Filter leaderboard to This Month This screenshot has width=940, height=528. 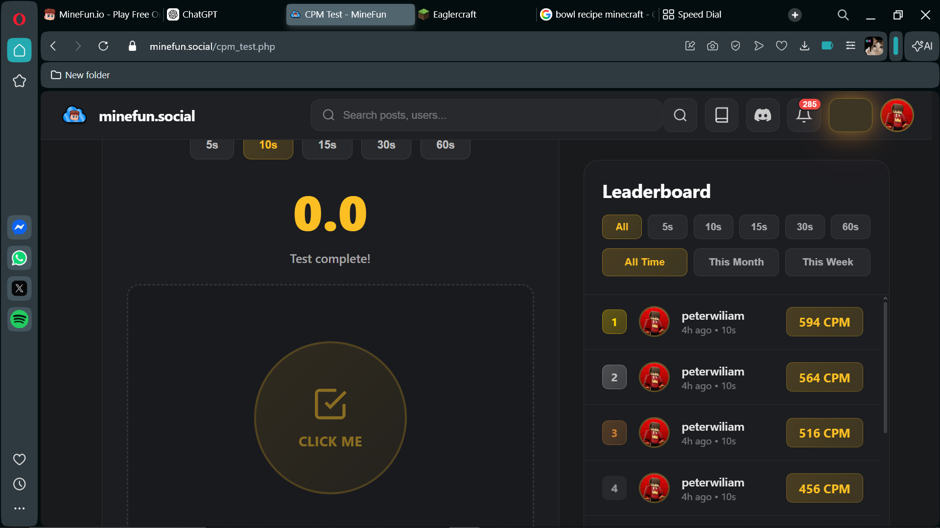point(736,262)
